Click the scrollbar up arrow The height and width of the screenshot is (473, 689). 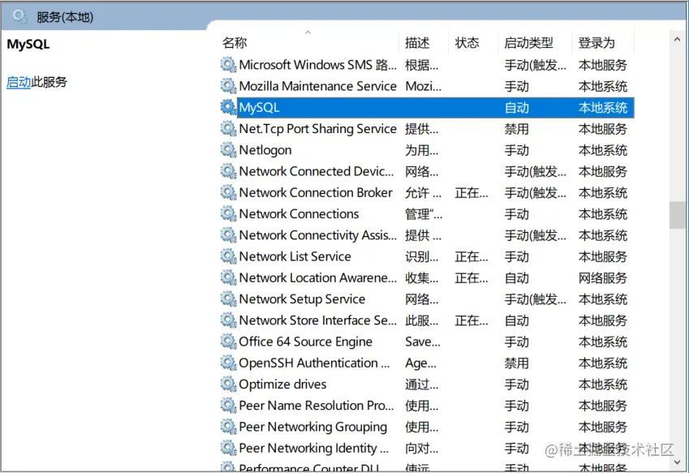coord(677,38)
